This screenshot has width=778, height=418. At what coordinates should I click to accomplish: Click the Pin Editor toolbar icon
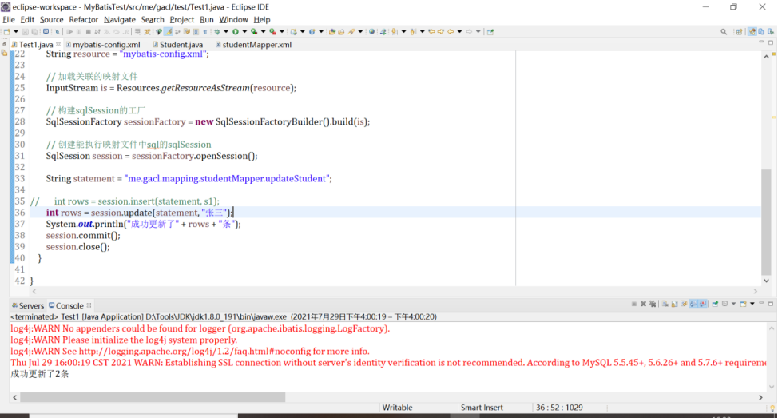click(490, 32)
